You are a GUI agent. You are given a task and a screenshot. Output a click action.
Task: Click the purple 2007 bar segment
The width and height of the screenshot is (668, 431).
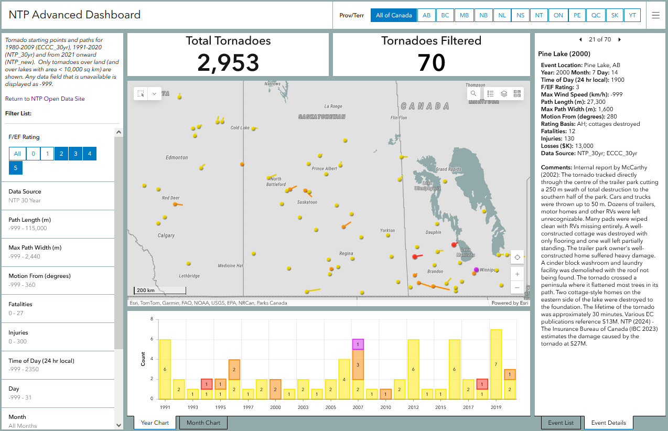pyautogui.click(x=358, y=344)
